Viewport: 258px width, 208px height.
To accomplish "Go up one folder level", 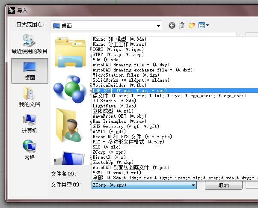I will 182,25.
